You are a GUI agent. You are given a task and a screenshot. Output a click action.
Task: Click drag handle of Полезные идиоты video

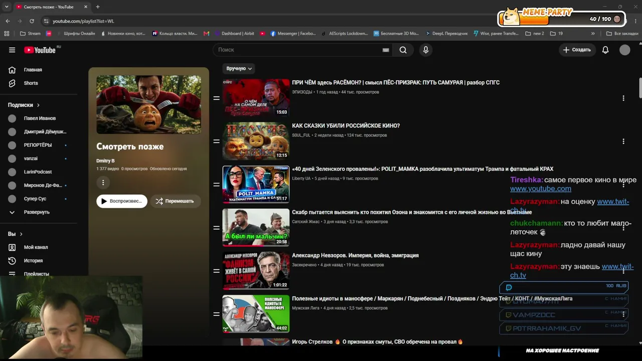coord(217,314)
